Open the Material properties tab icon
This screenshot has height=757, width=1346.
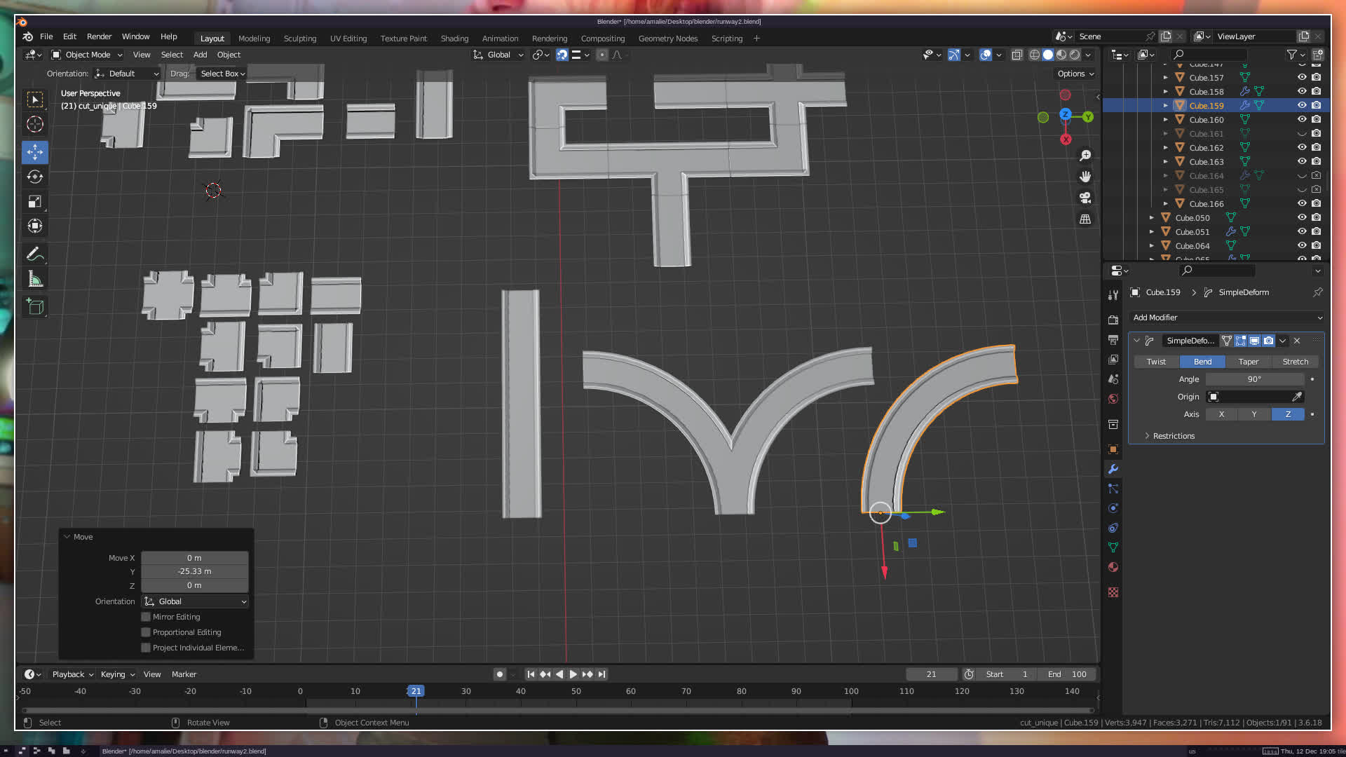[x=1113, y=567]
